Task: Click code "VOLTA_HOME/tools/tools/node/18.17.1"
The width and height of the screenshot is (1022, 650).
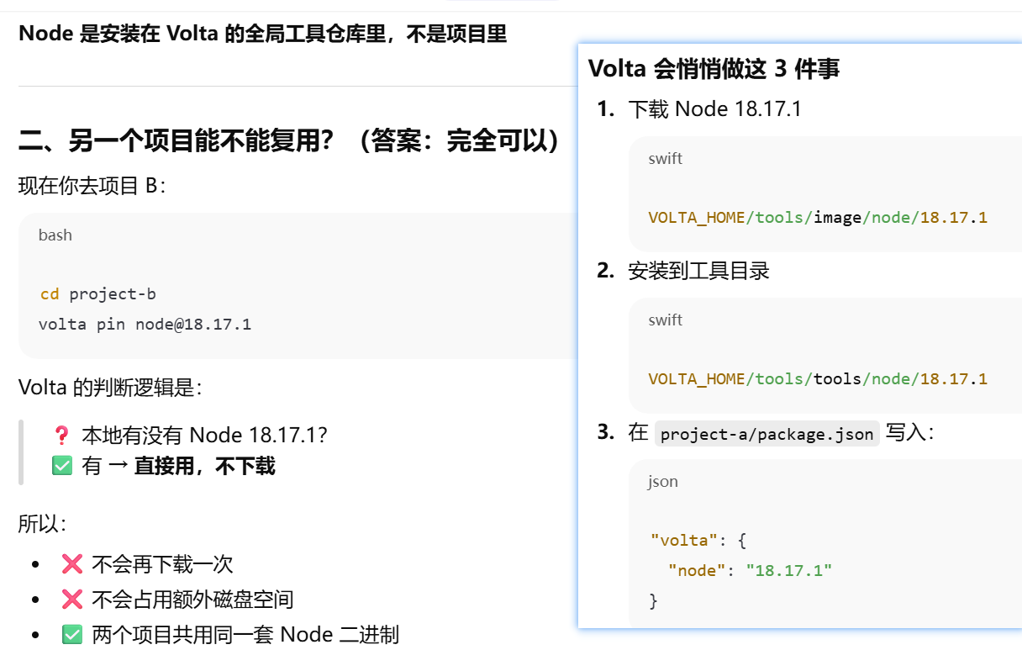Action: (x=818, y=379)
